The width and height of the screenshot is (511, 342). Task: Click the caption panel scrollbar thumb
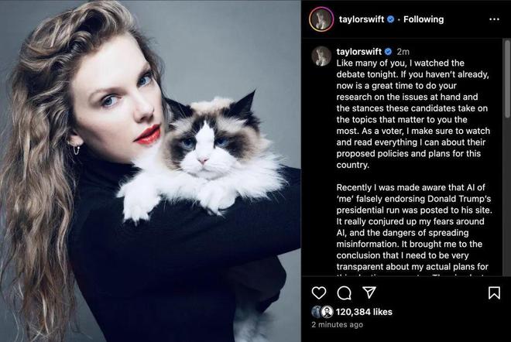click(507, 78)
